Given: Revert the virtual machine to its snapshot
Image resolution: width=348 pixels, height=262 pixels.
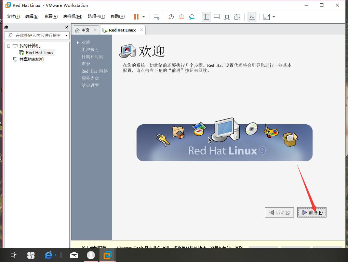Looking at the screenshot, I should point(182,17).
